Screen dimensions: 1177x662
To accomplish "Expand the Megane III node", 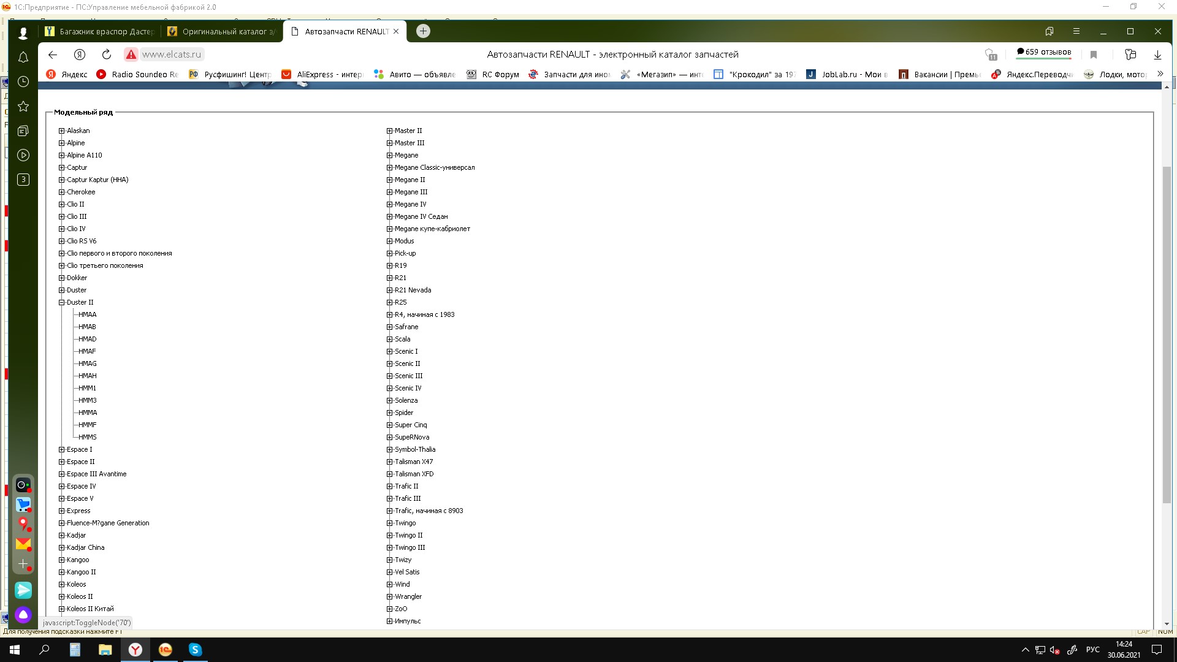I will 389,192.
